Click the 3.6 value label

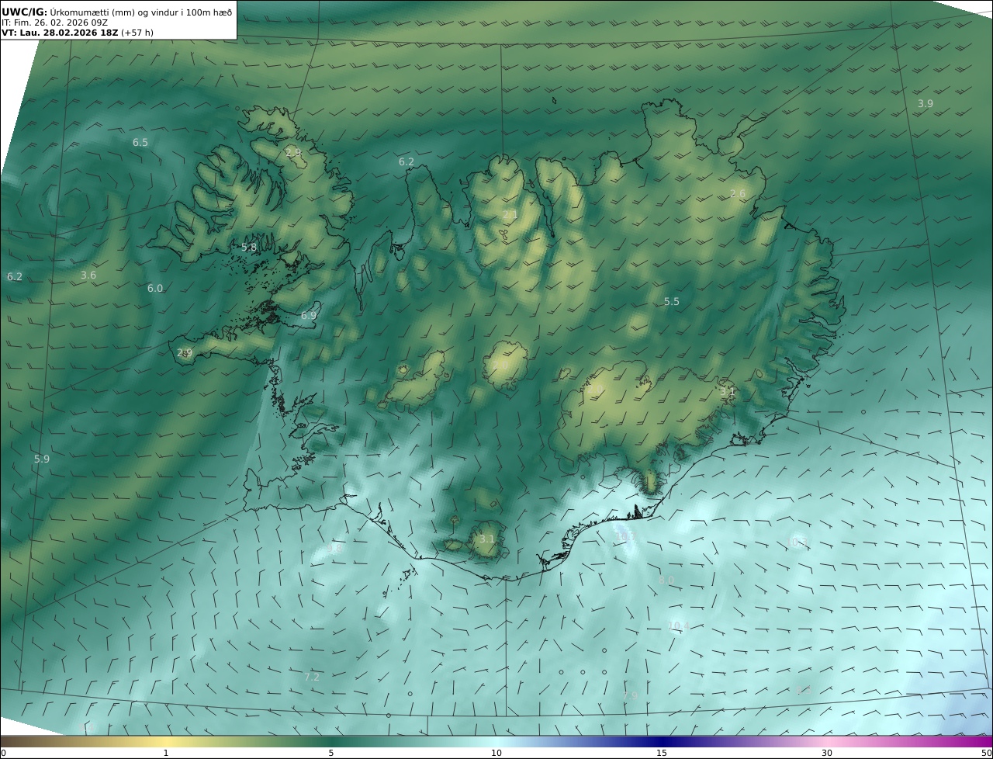[x=88, y=276]
